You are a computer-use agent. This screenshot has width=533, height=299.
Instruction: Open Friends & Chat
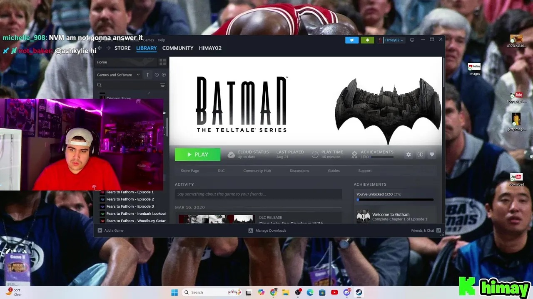point(426,230)
